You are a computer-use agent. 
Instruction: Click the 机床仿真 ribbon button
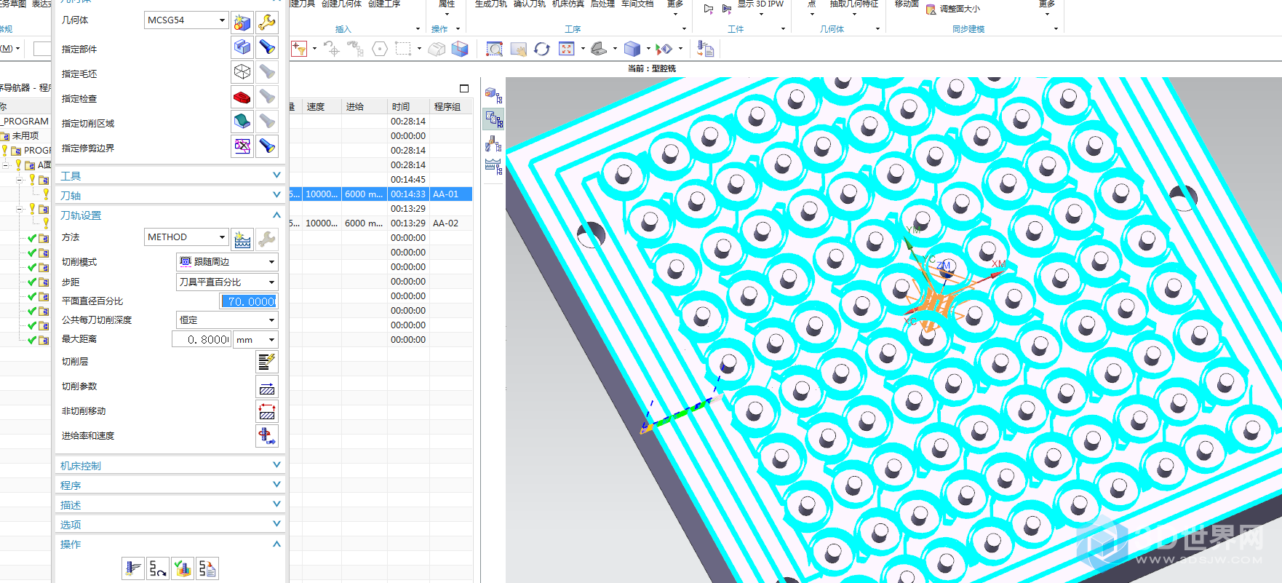568,4
